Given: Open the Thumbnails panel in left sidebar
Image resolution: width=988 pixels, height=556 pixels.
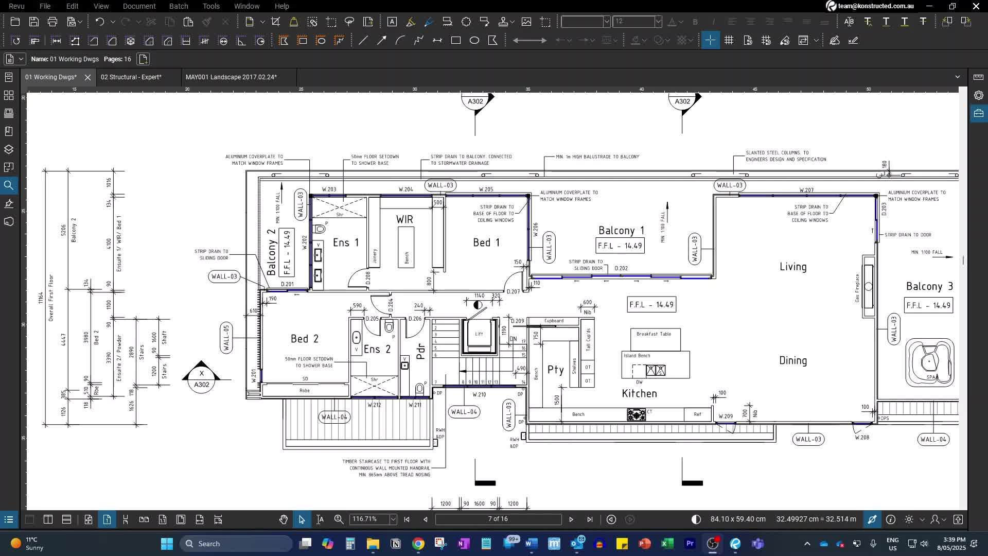Looking at the screenshot, I should point(9,95).
